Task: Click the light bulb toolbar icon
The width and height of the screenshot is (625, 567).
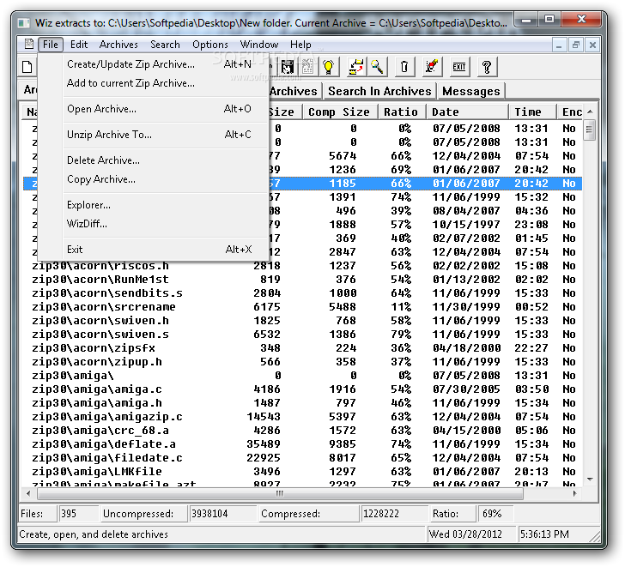Action: pos(328,67)
